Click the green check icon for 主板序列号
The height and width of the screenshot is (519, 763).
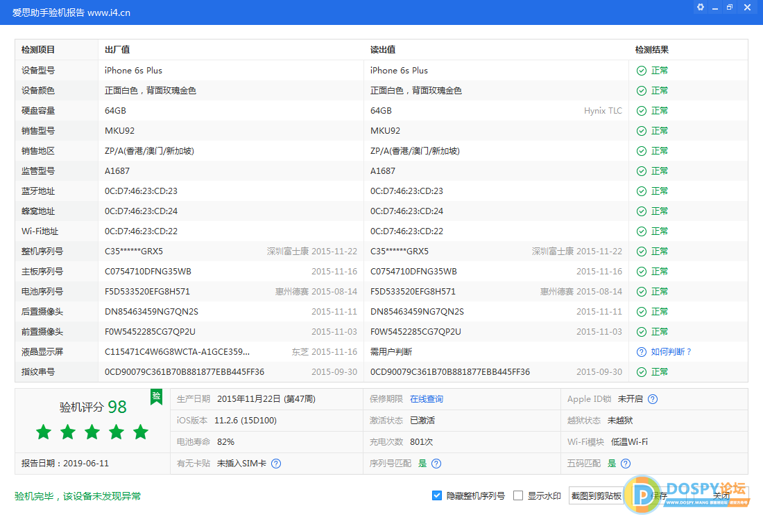pyautogui.click(x=642, y=272)
